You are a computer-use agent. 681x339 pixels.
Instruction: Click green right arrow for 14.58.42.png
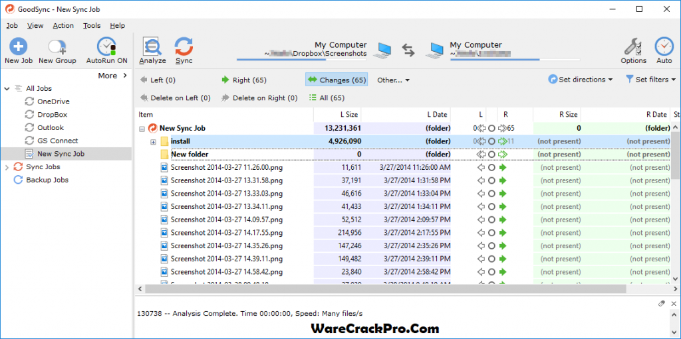[503, 272]
